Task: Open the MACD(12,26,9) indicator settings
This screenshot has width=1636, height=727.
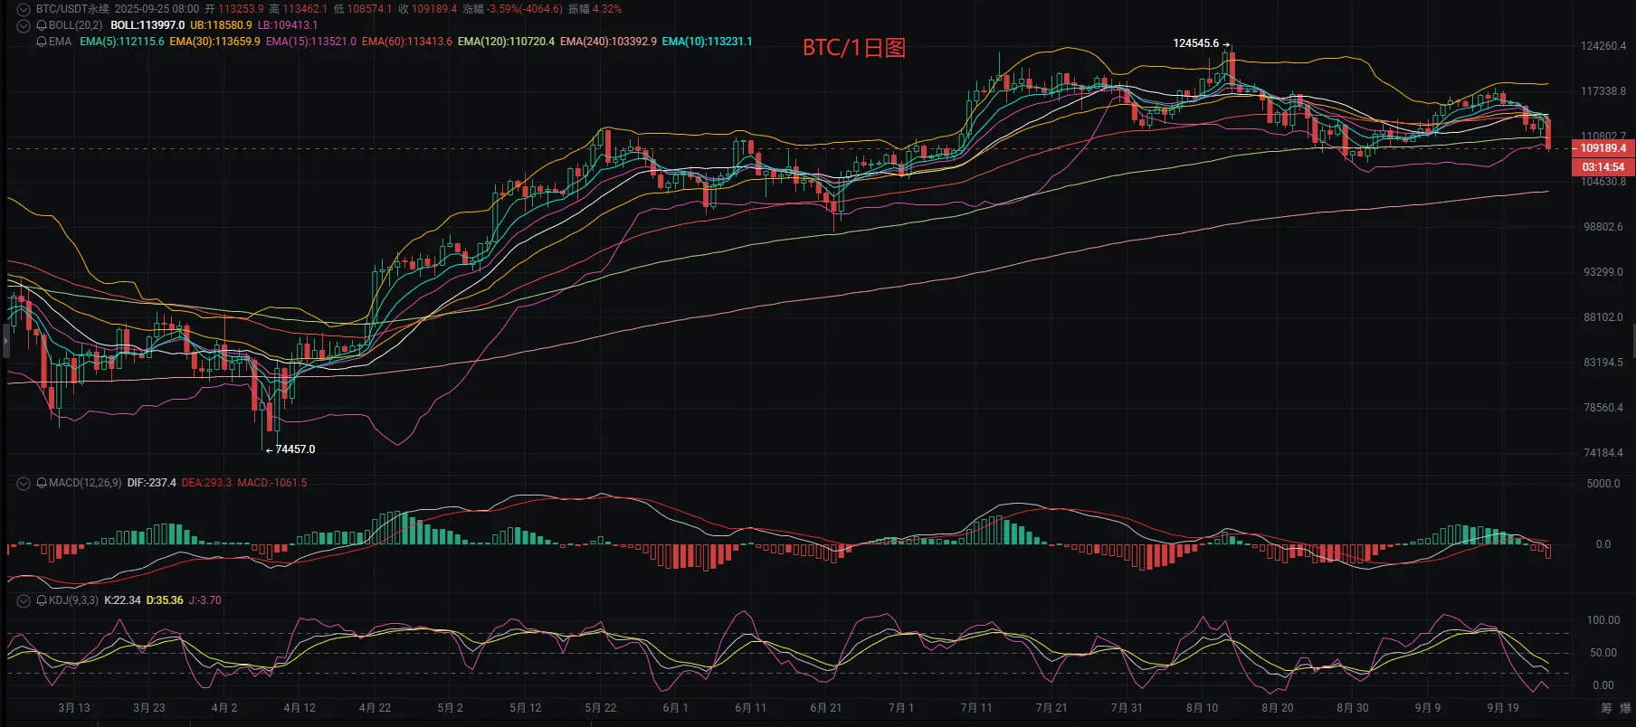Action: point(85,483)
